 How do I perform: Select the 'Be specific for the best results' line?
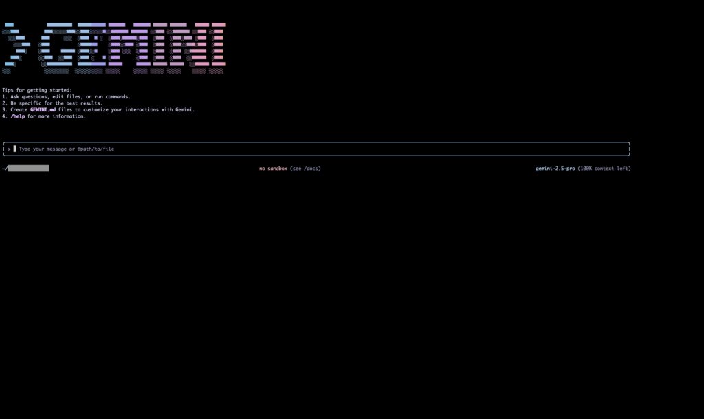[x=52, y=103]
